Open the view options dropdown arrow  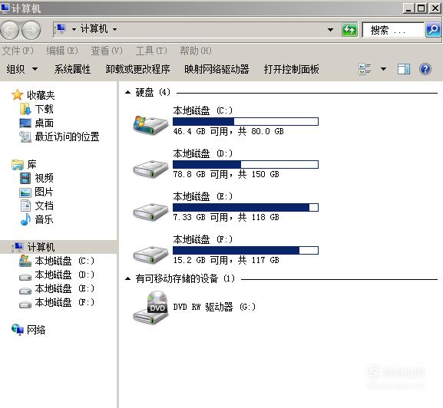click(x=383, y=69)
